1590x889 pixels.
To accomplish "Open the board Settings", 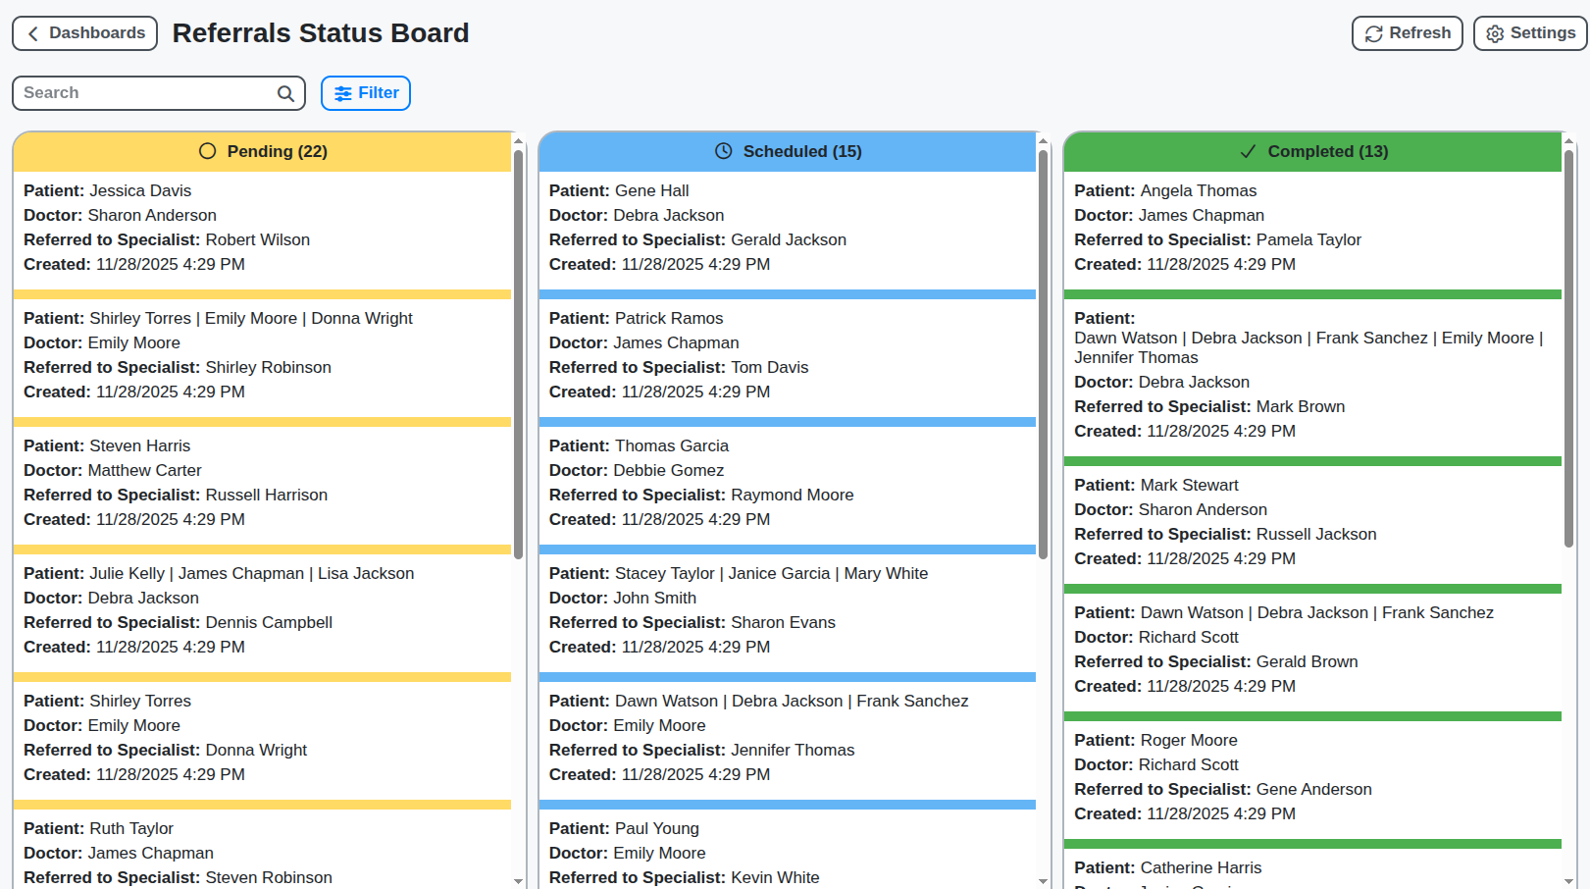I will (x=1529, y=32).
